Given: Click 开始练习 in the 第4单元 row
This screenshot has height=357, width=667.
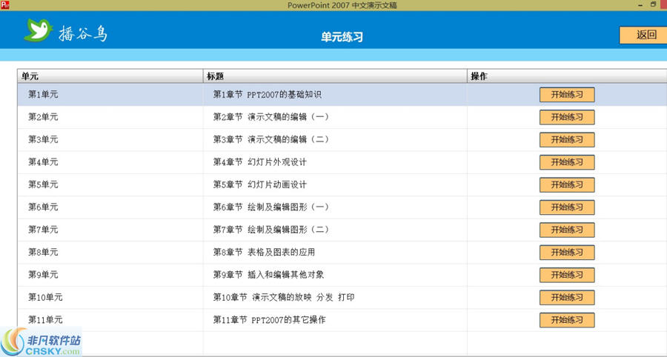Looking at the screenshot, I should pos(567,162).
